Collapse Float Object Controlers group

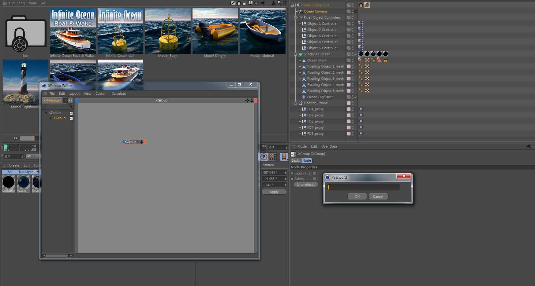pyautogui.click(x=296, y=17)
